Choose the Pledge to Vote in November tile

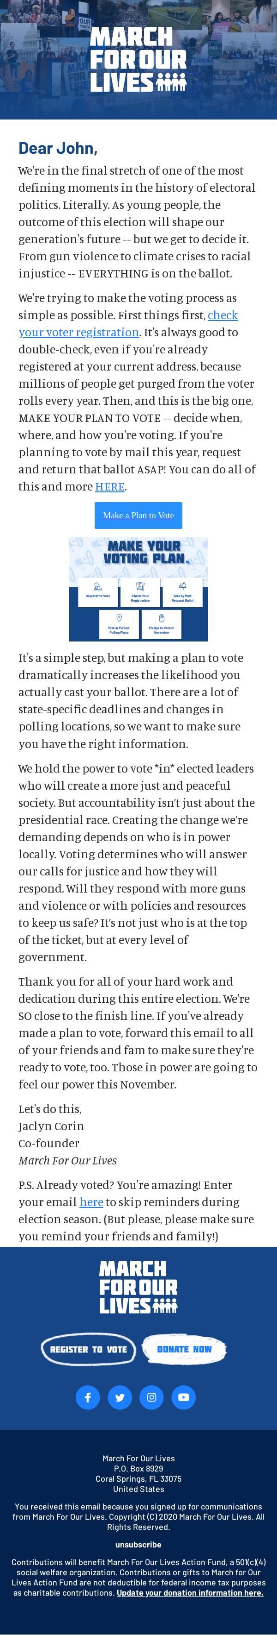point(161,624)
